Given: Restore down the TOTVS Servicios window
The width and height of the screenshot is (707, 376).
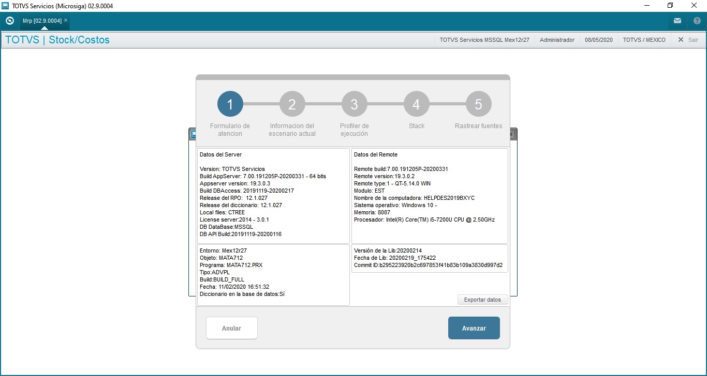Looking at the screenshot, I should (670, 6).
